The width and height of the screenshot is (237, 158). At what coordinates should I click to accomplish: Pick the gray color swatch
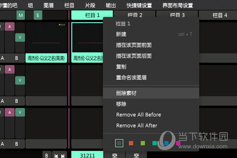pos(119,143)
